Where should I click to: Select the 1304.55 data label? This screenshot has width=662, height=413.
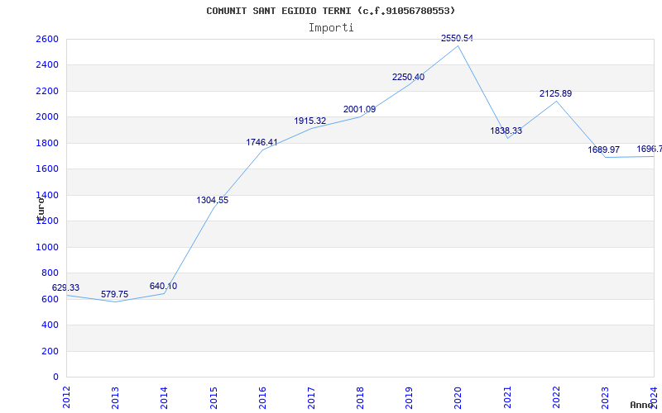click(x=213, y=200)
